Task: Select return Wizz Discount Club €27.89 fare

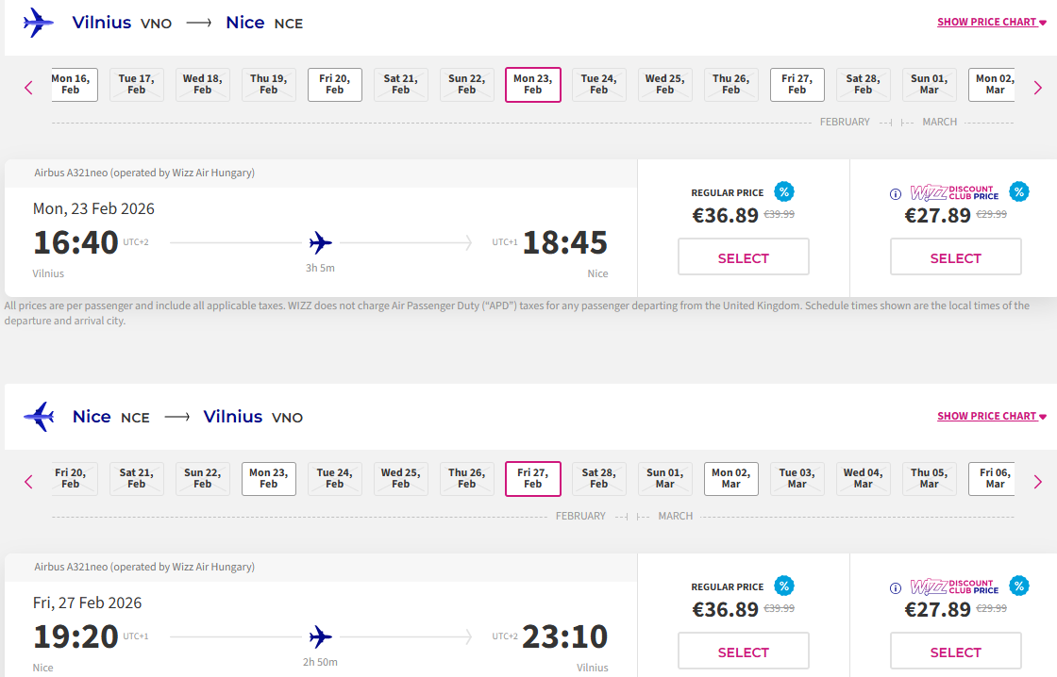Action: coord(955,652)
